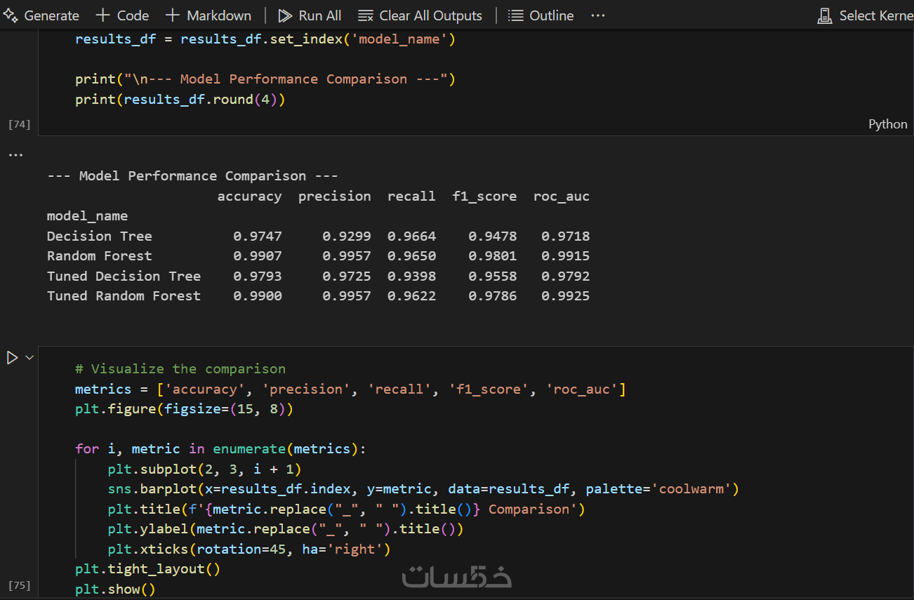Place cursor on the print(results_df.round(4)) line

180,100
